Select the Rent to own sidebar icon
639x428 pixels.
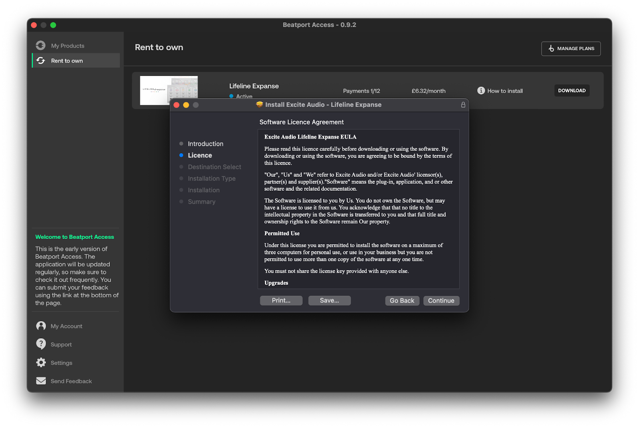(x=41, y=60)
